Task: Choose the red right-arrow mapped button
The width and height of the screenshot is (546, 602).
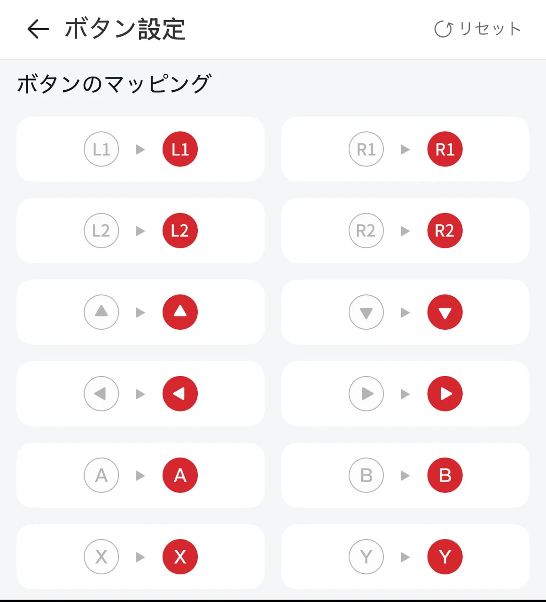Action: point(445,394)
